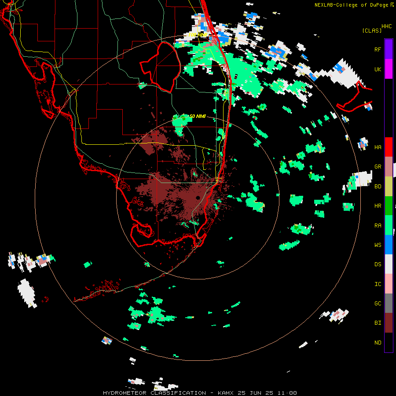Click the IC legend label
This screenshot has width=396, height=396.
coord(378,284)
